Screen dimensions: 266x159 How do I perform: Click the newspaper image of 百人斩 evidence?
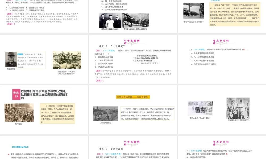201,108
